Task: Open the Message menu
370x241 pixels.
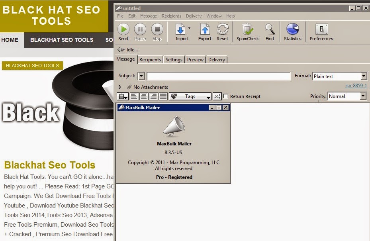Action: [149, 16]
